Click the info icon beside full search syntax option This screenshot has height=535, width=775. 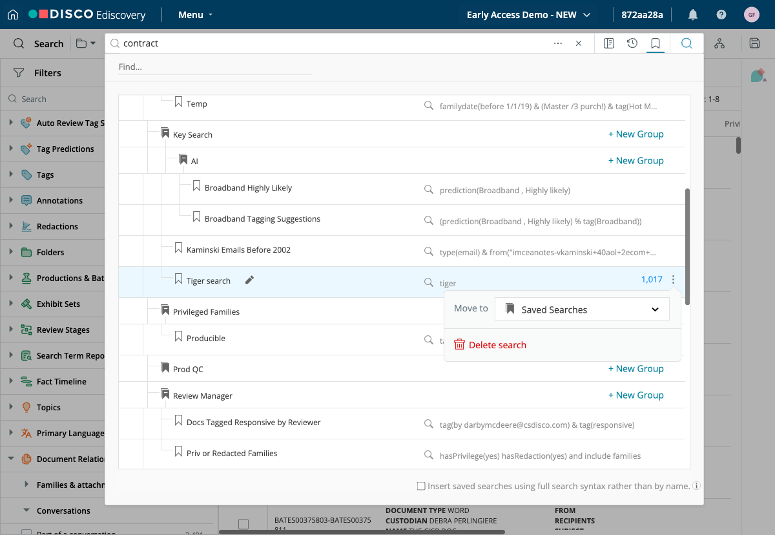(x=697, y=486)
